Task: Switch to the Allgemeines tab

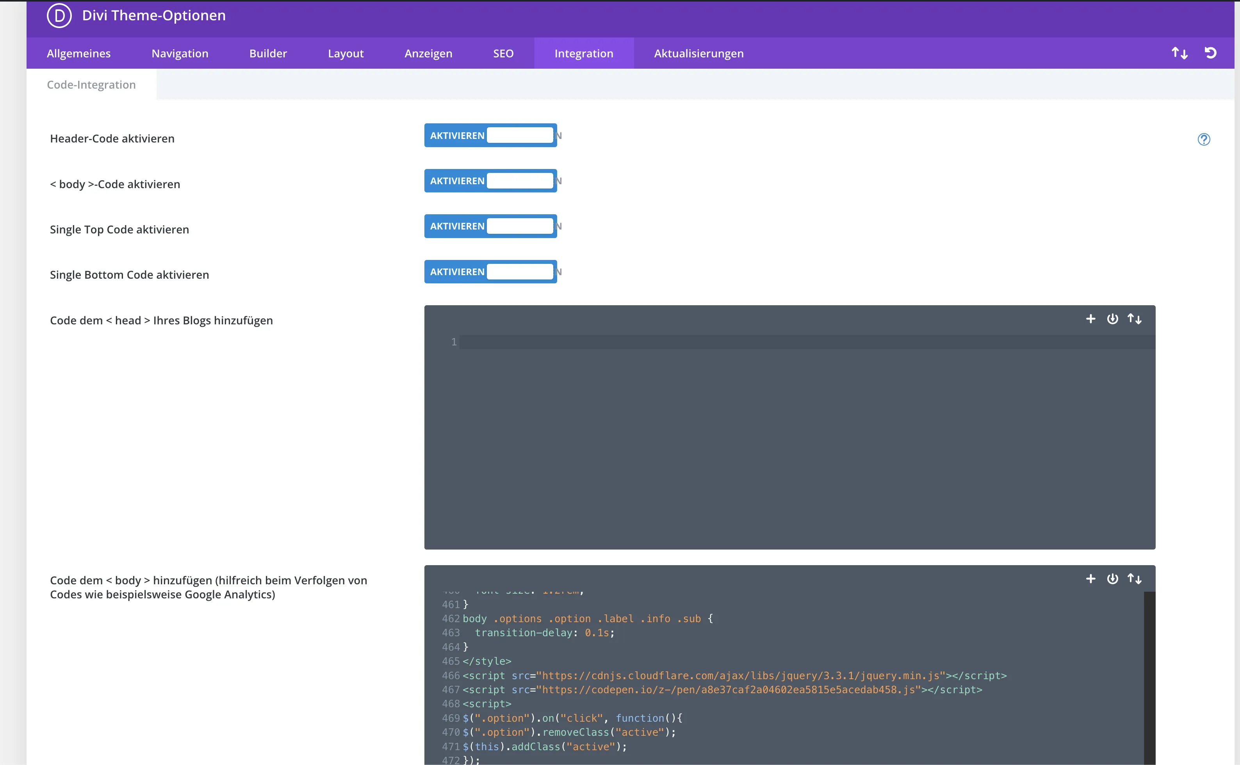Action: (78, 53)
